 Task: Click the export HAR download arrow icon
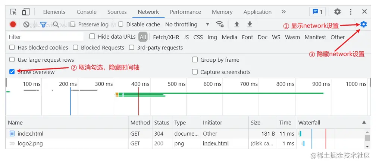[250, 24]
